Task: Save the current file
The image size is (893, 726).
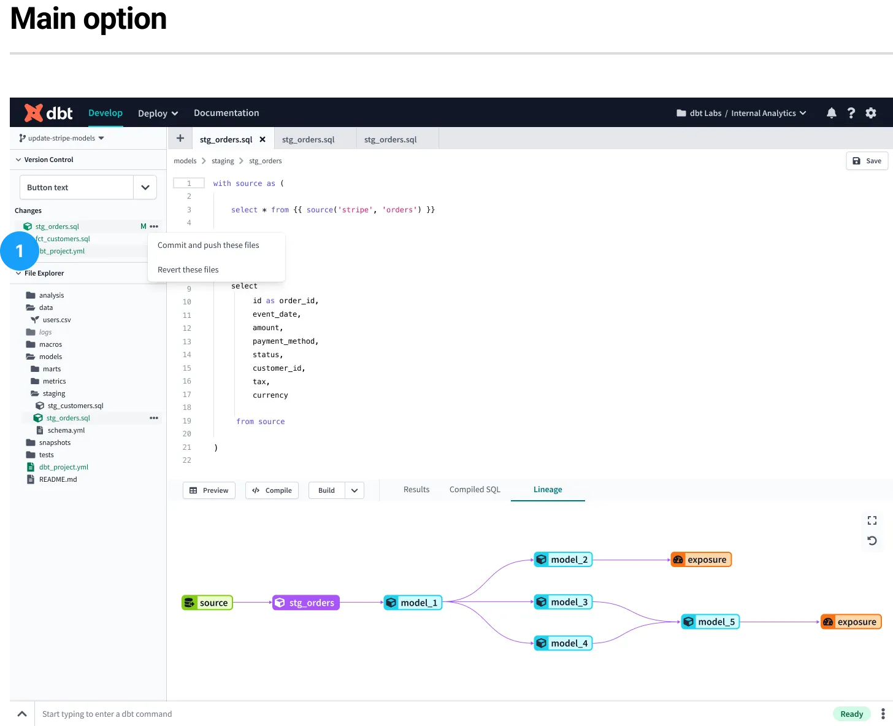Action: click(867, 161)
